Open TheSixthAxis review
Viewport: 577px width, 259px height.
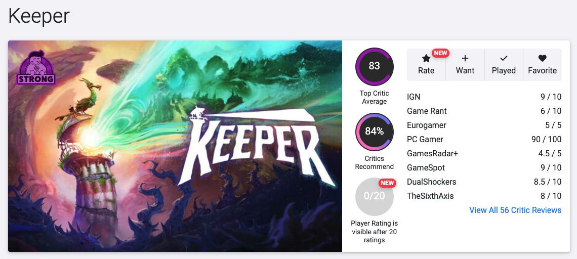(x=430, y=196)
